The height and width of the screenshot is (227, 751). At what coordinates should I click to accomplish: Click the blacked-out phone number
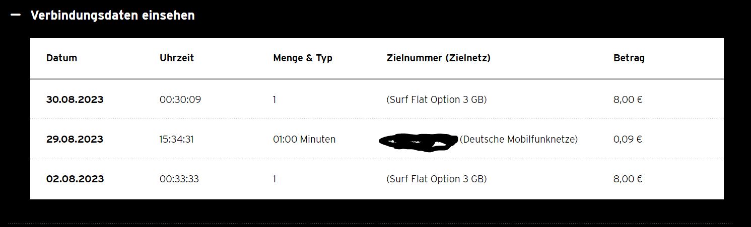point(418,142)
